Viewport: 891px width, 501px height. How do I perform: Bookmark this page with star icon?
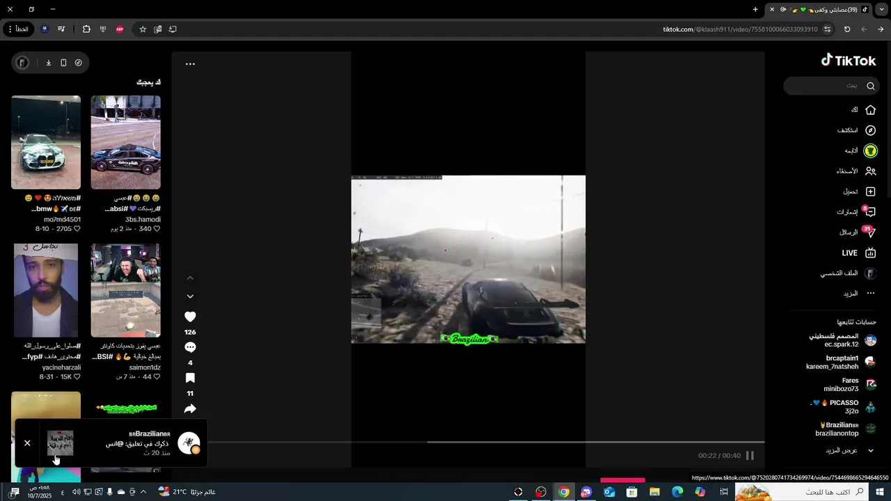pos(143,29)
